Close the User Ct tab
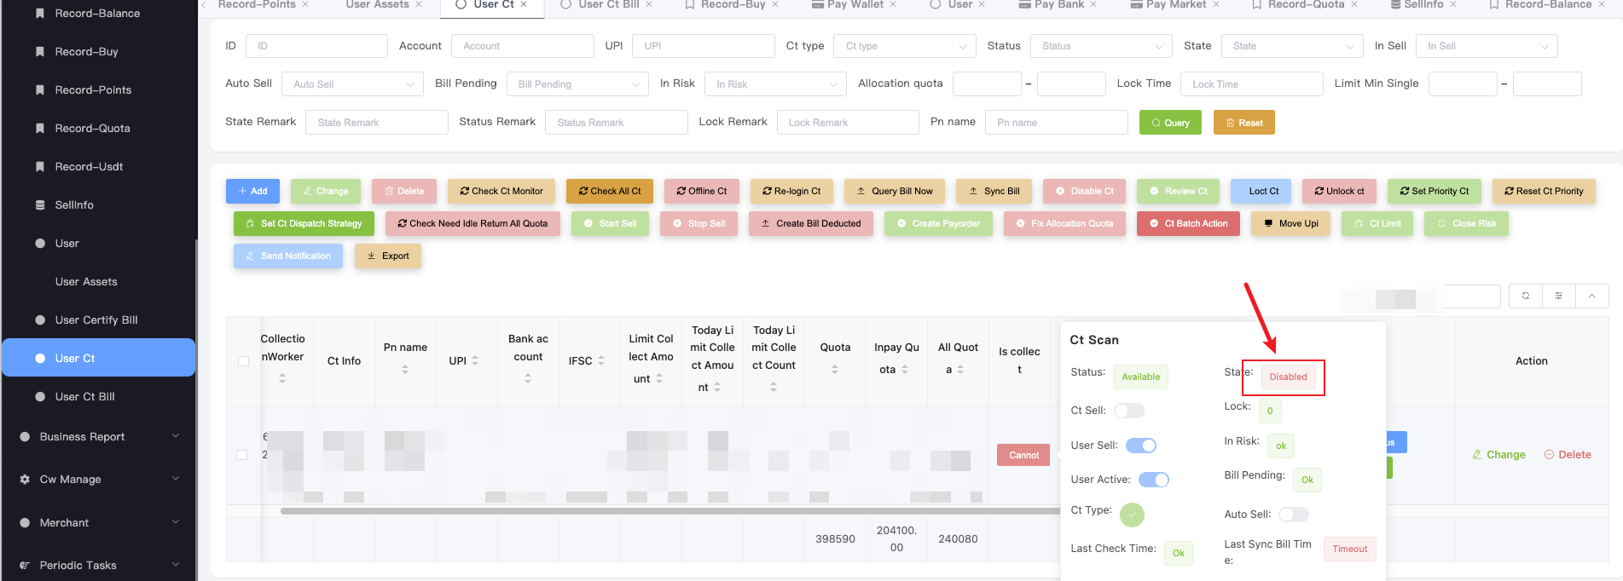Viewport: 1623px width, 581px height. pyautogui.click(x=524, y=5)
